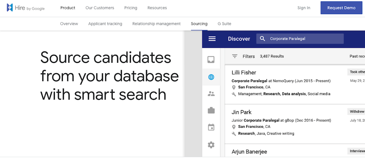
Task: Click Jin Park's San Francisco, CA location
Action: pyautogui.click(x=254, y=127)
